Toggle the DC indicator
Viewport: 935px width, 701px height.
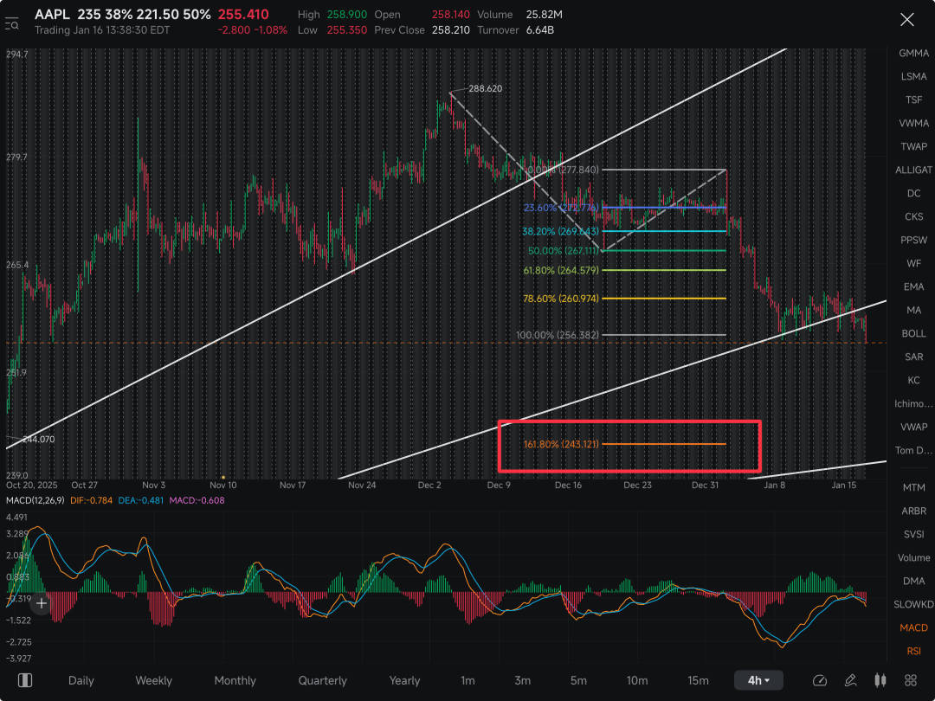click(x=913, y=193)
